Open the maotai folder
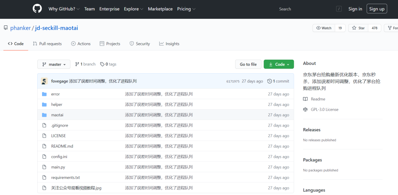 coord(57,115)
